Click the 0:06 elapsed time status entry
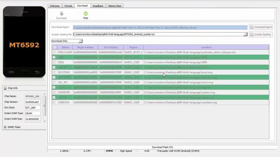The height and width of the screenshot is (157, 280). click(147, 151)
